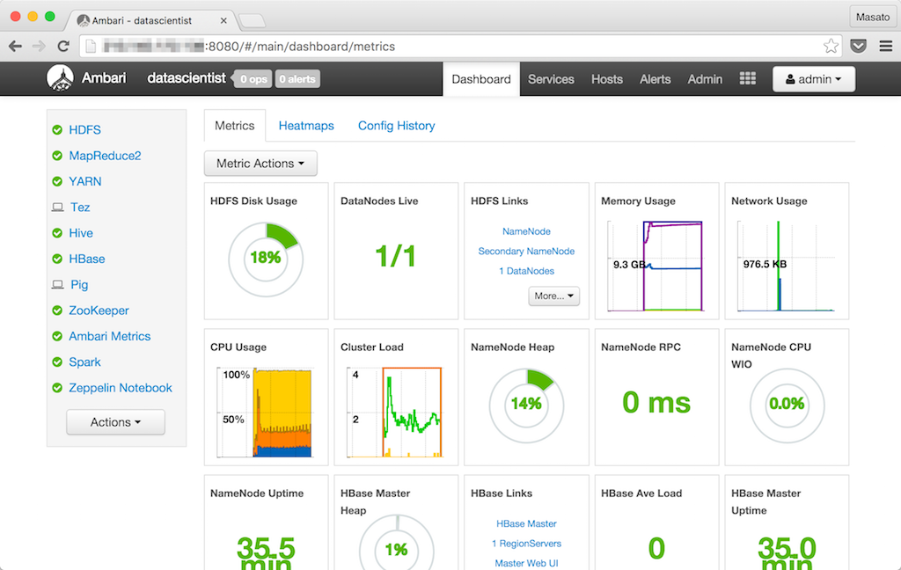This screenshot has height=570, width=901.
Task: Expand the HDFS Links More dropdown
Action: (x=554, y=296)
